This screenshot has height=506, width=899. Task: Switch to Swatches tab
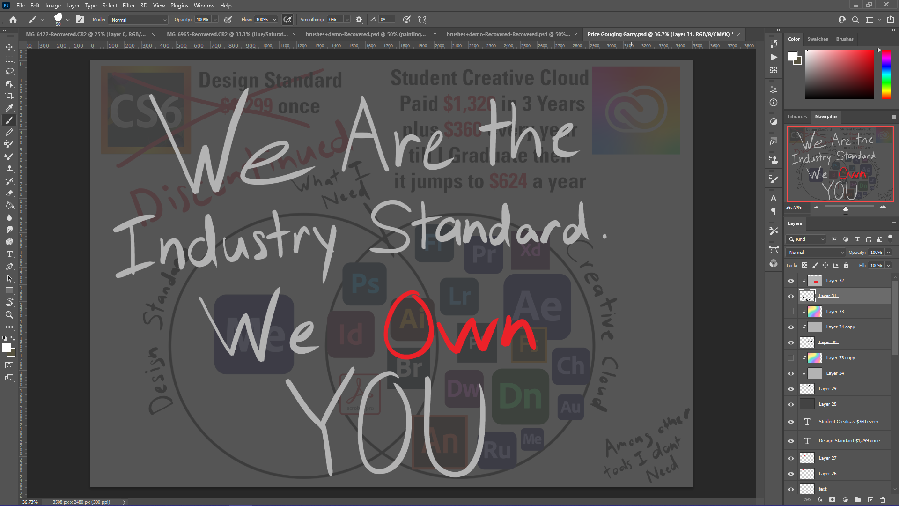[x=818, y=39]
